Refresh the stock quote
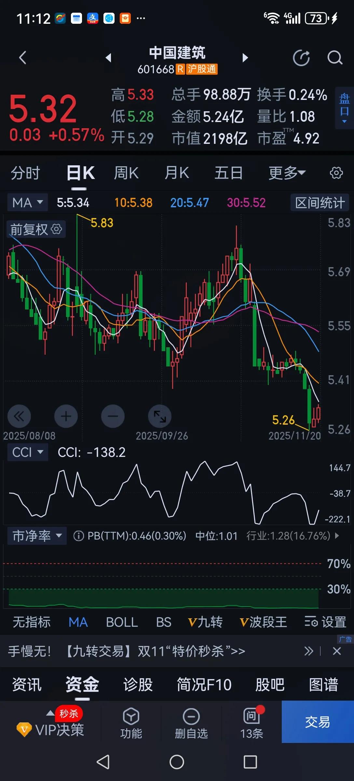The height and width of the screenshot is (781, 354). click(301, 58)
